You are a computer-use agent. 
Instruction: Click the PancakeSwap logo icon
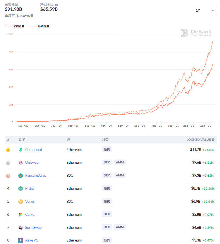click(20, 176)
